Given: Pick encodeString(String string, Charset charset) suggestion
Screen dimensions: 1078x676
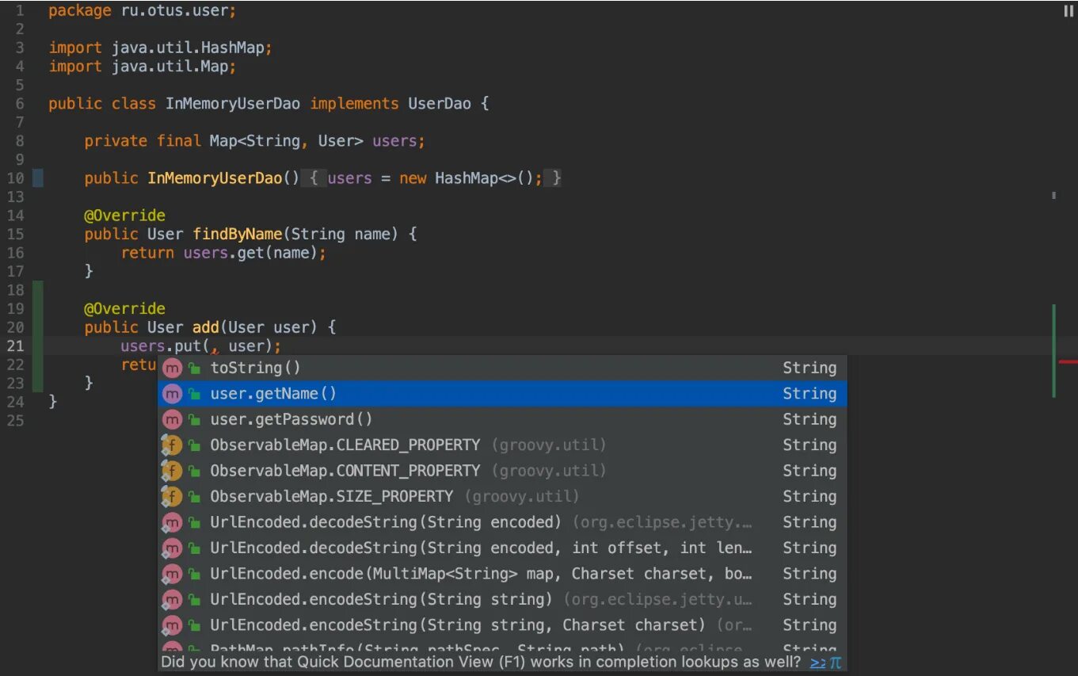Looking at the screenshot, I should coord(502,625).
